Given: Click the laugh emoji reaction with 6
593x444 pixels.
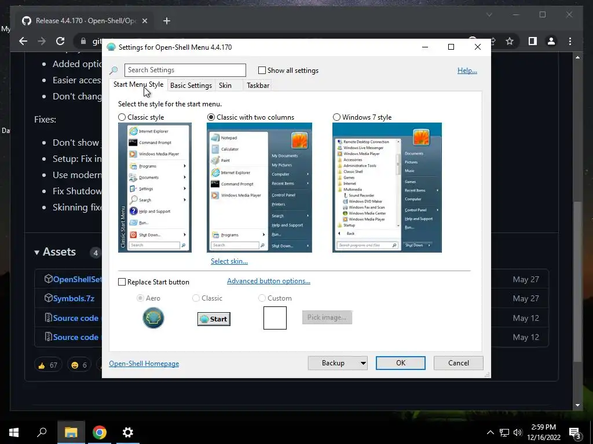Looking at the screenshot, I should (x=79, y=365).
